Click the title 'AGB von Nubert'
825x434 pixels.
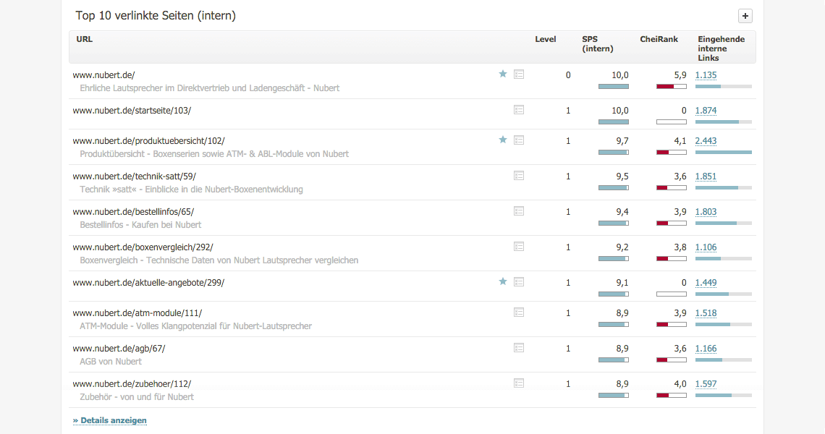(111, 362)
